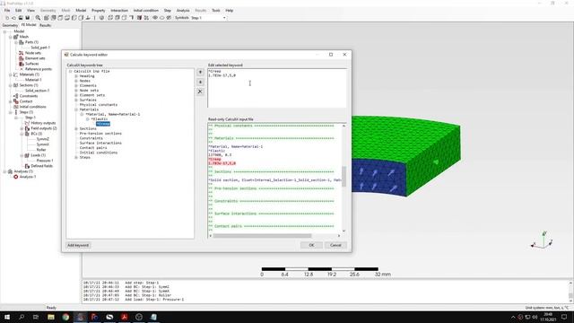Move selected keyword down with arrow button

[200, 82]
